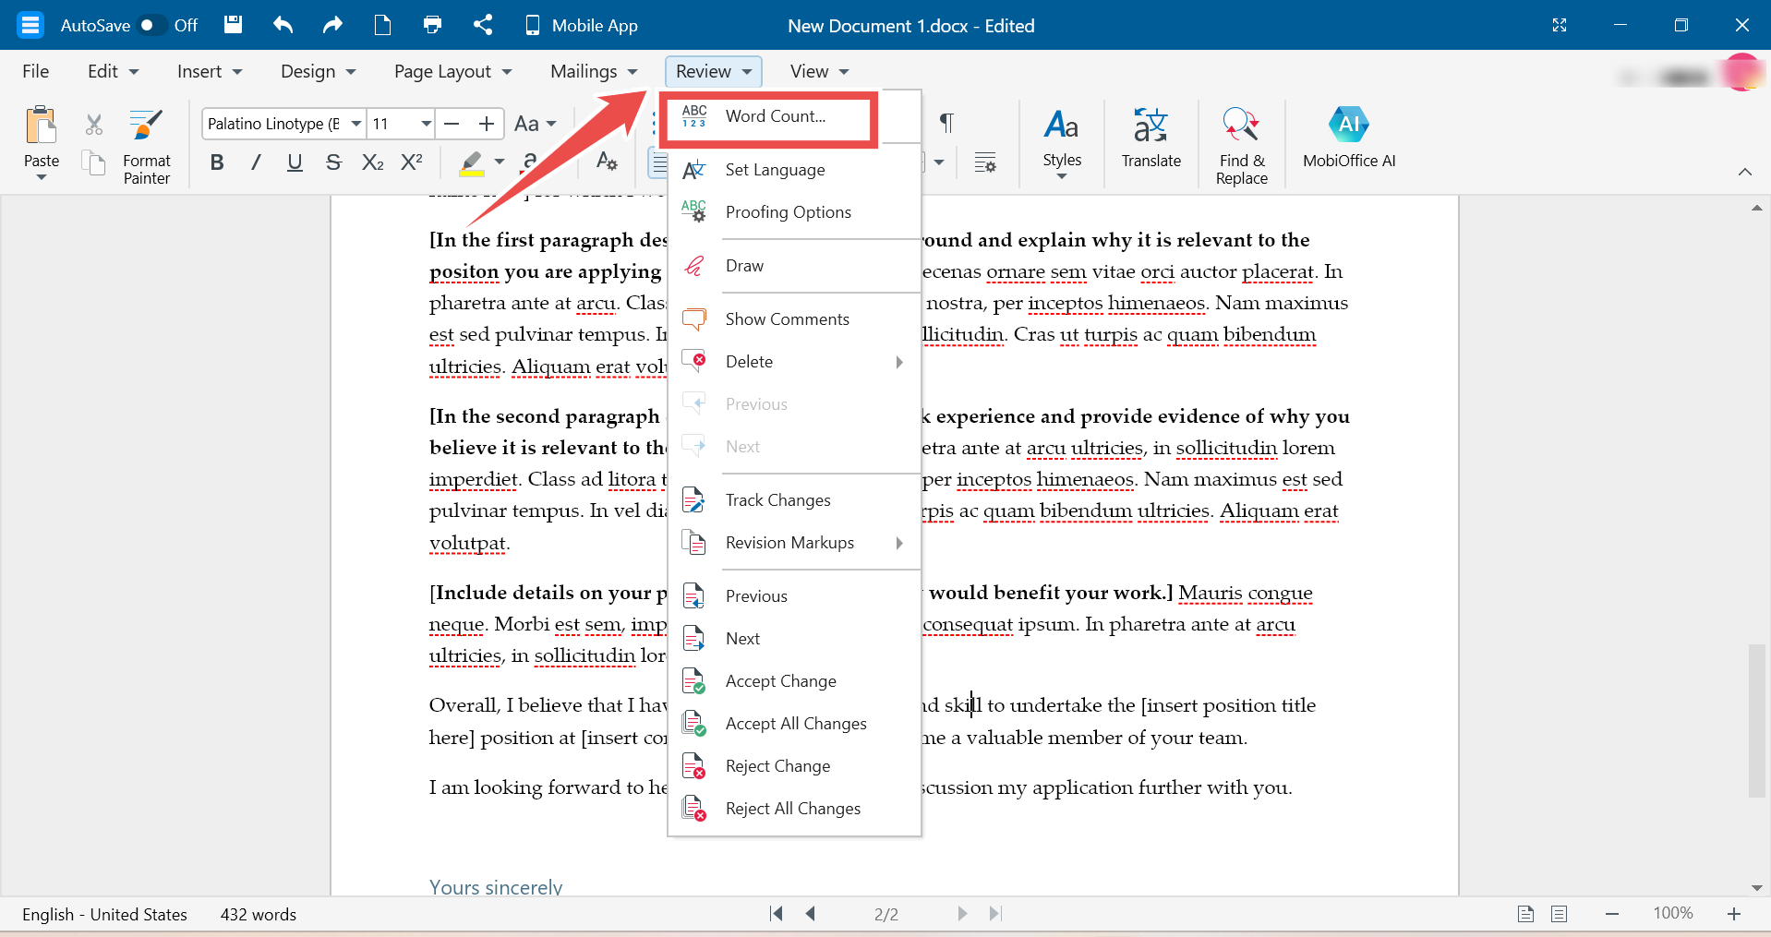Open Find & Replace
The width and height of the screenshot is (1771, 937).
point(1242,146)
